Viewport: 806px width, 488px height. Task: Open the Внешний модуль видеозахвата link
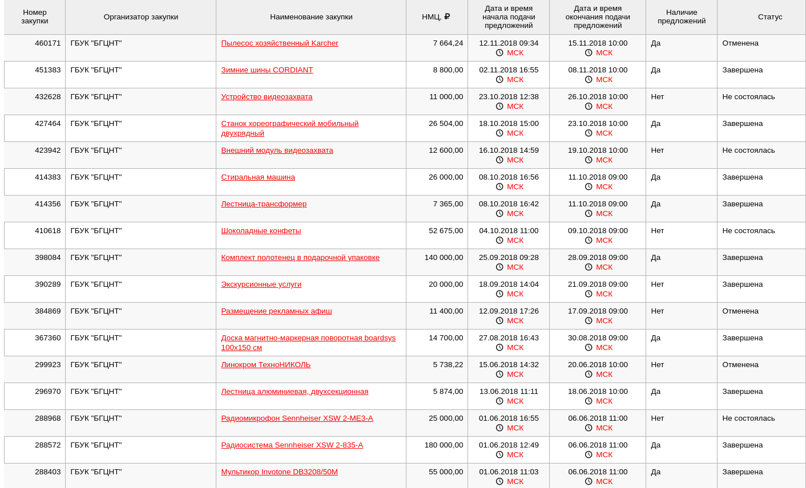pos(277,151)
